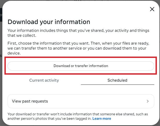Click the paragraph starting with First, choose the information

78,48
